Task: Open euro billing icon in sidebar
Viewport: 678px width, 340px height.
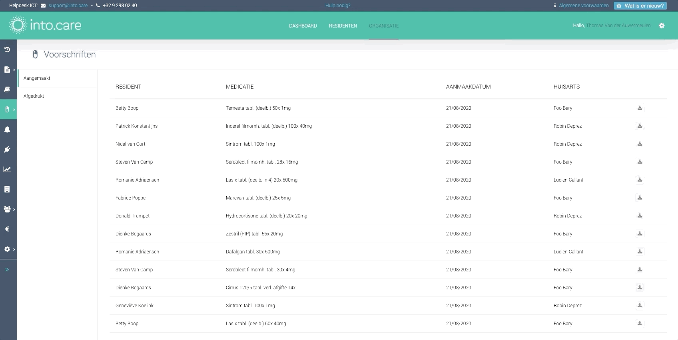Action: (7, 229)
